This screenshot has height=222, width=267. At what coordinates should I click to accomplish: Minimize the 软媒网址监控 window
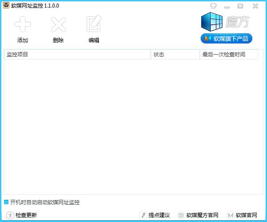(227, 7)
